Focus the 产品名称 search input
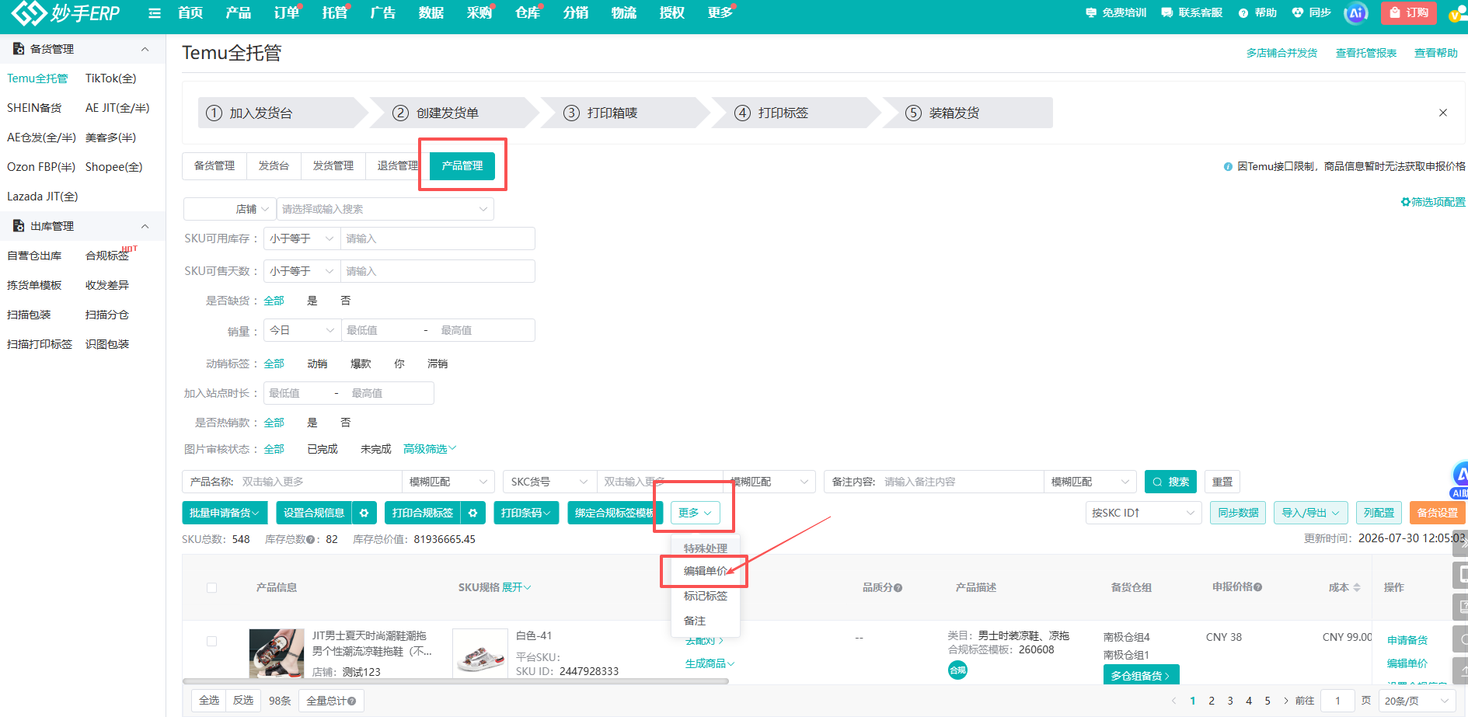The image size is (1468, 717). pyautogui.click(x=319, y=482)
